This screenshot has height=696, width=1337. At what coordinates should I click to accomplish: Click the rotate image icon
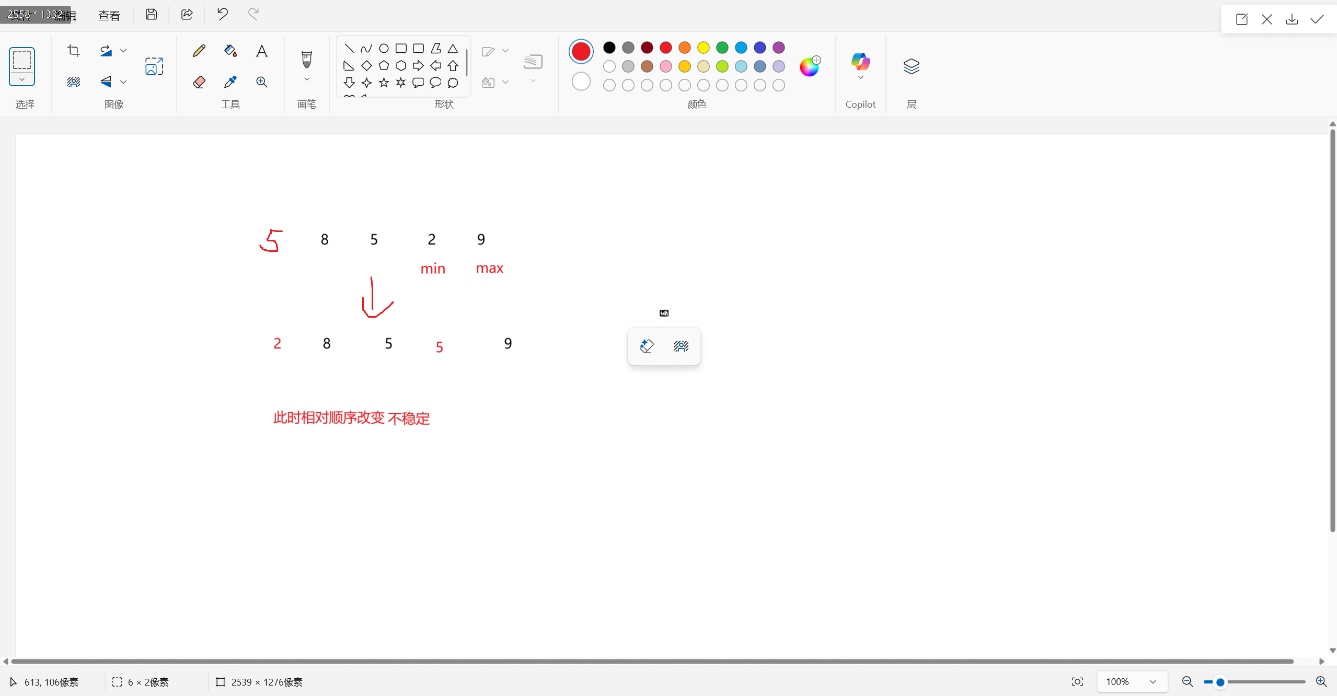(x=106, y=51)
